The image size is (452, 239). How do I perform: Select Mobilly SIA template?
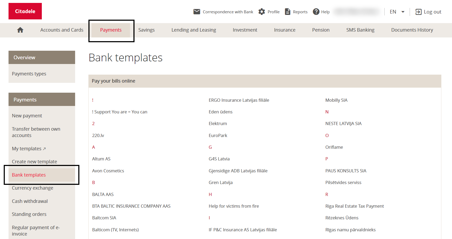click(336, 100)
